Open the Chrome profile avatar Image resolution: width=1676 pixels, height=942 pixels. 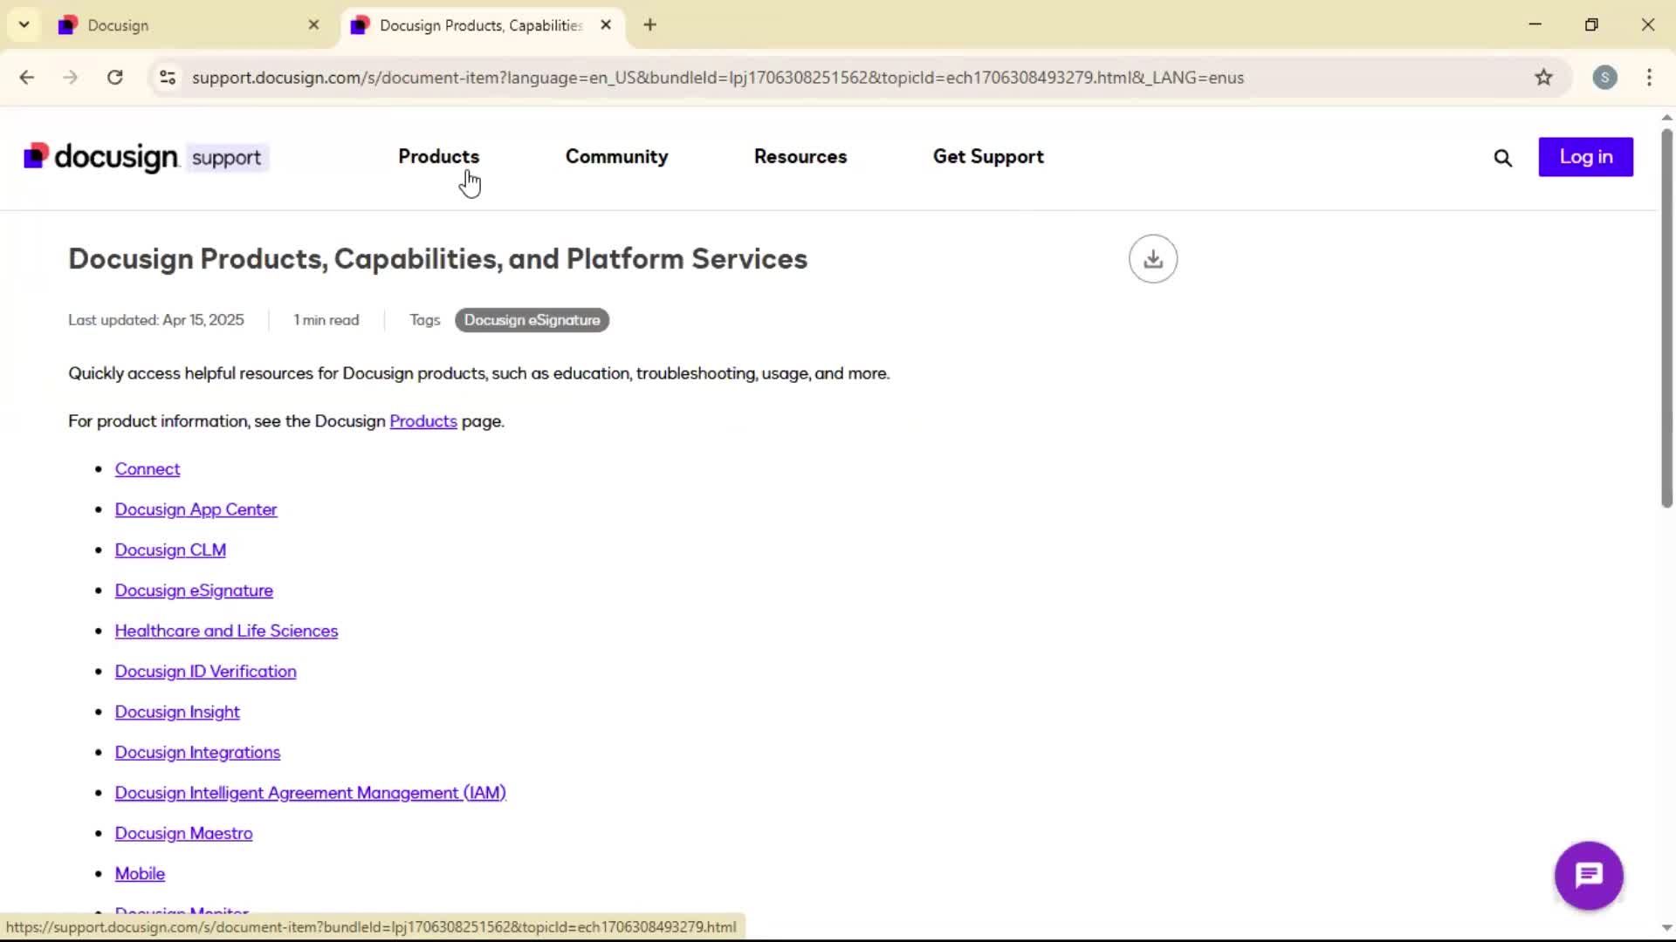(x=1604, y=78)
